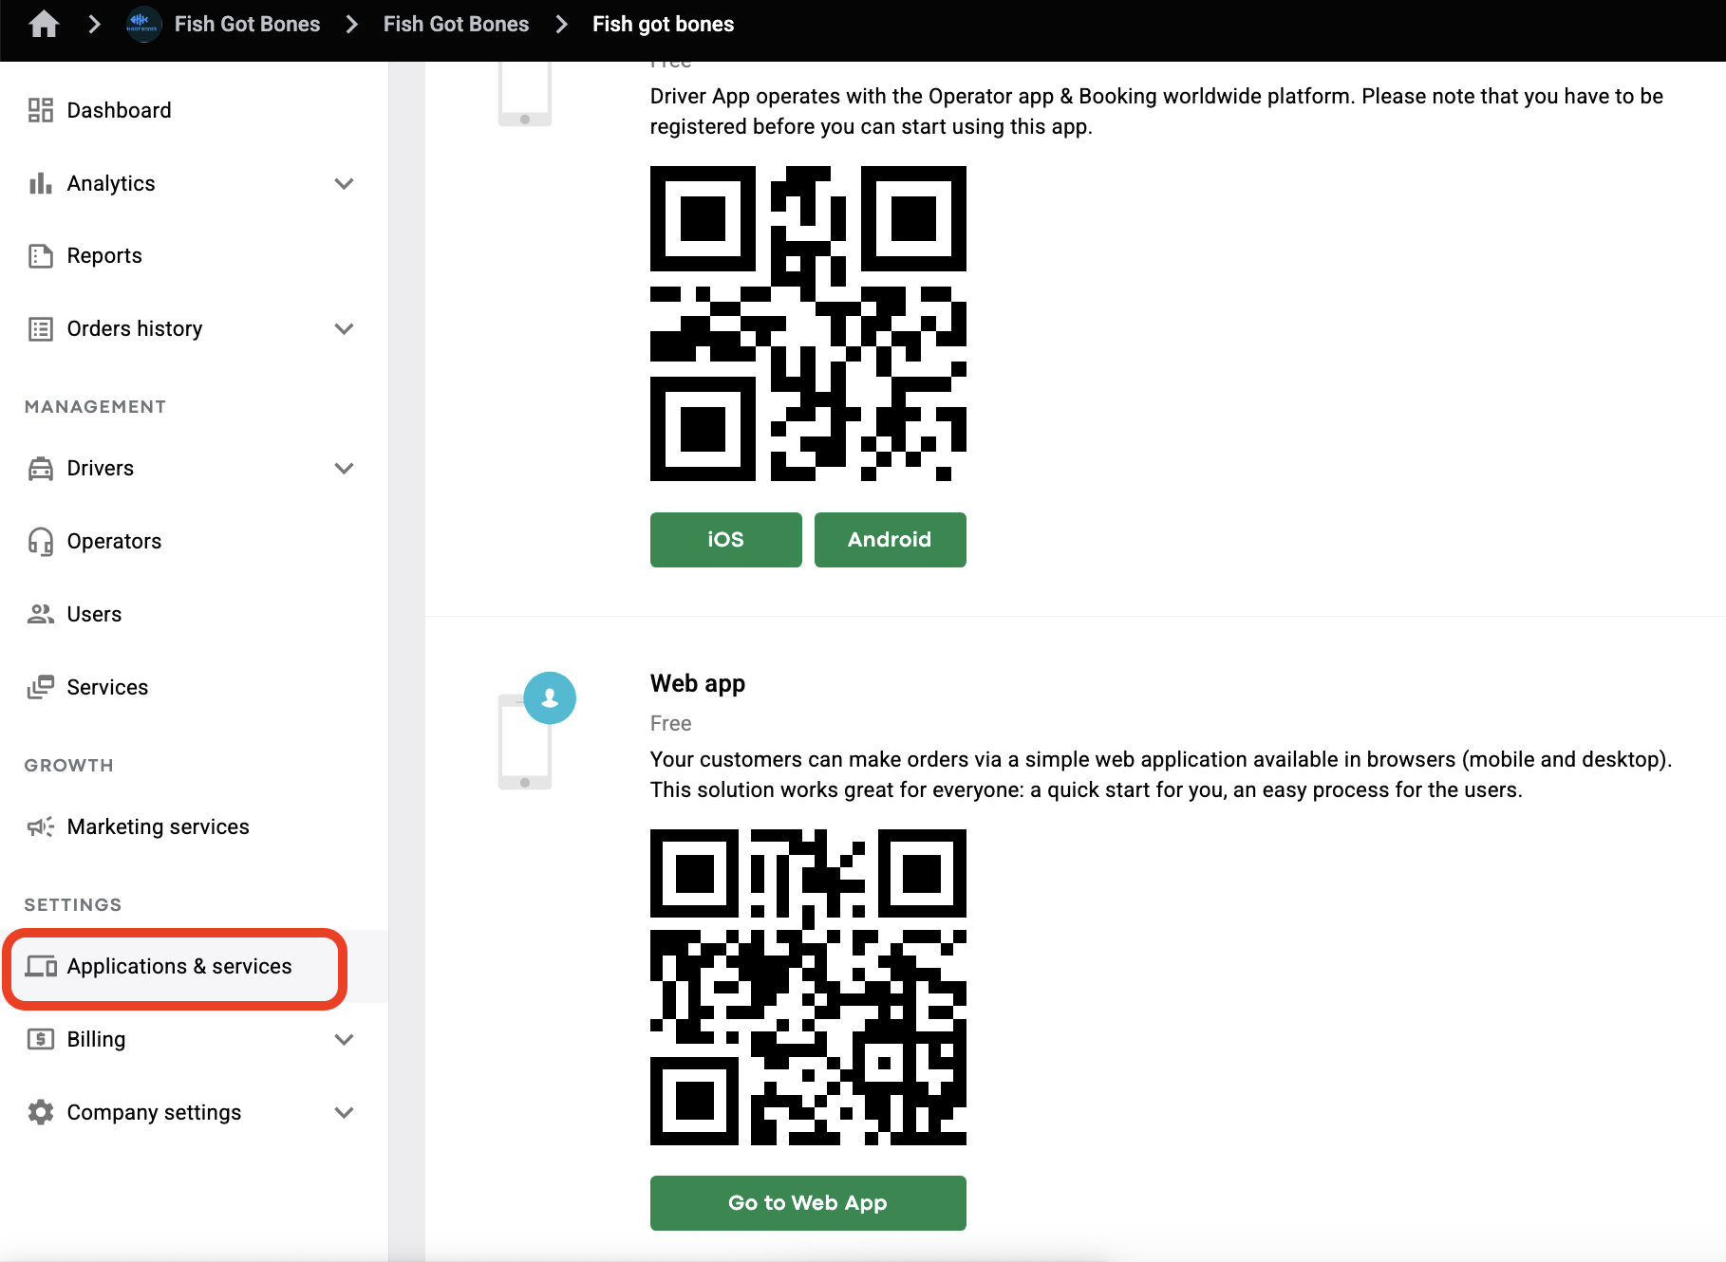Expand the Billing menu chevron
1726x1262 pixels.
click(x=345, y=1039)
